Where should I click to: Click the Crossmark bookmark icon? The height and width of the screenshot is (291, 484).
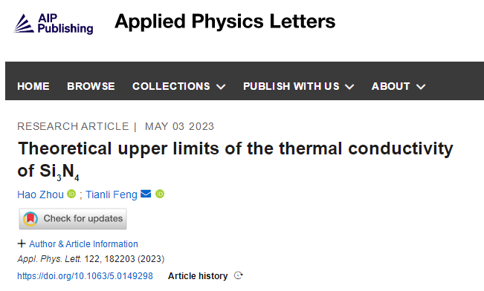tap(30, 219)
